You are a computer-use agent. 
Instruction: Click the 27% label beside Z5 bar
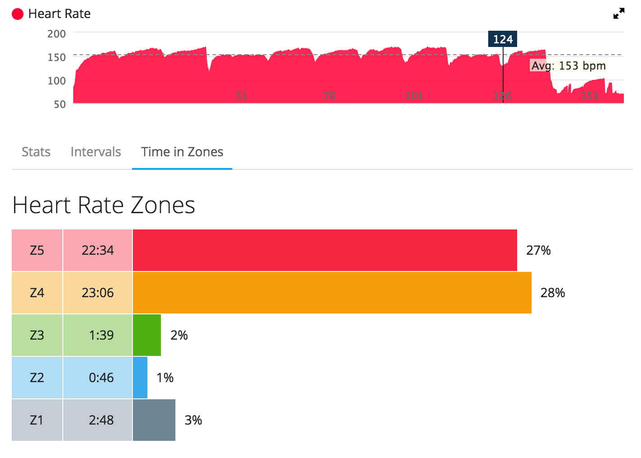pos(538,250)
